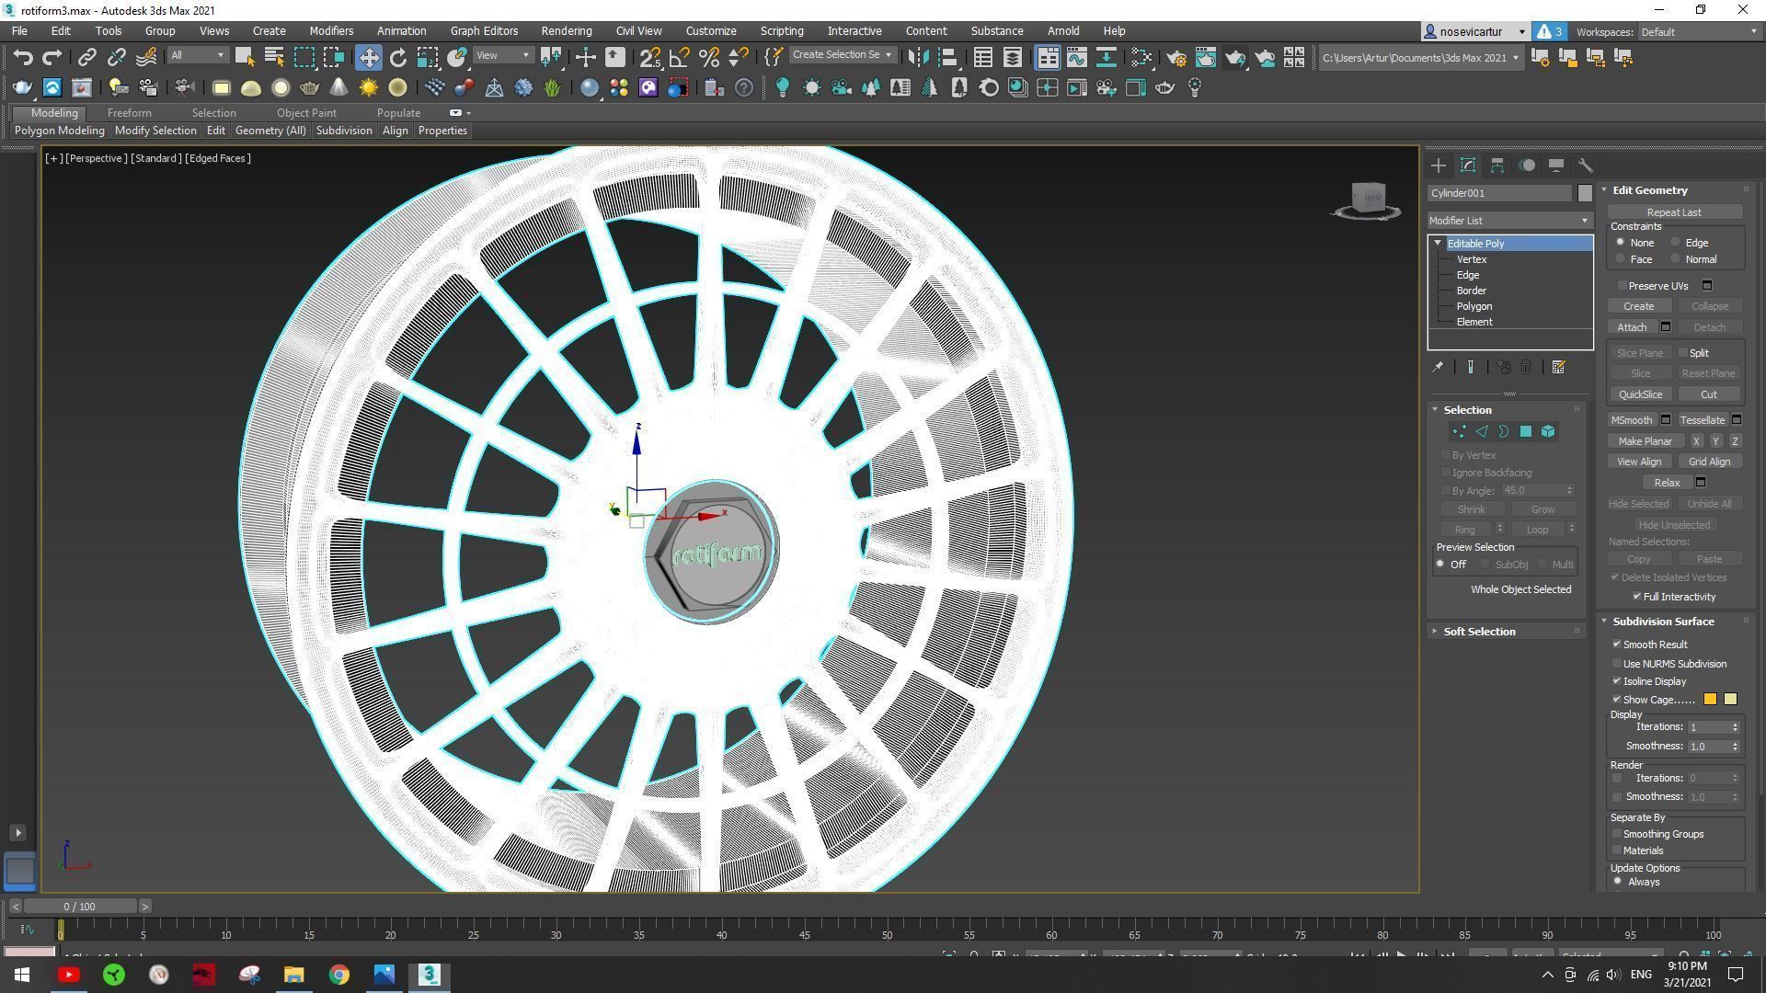Toggle the Isoline Display checkbox
Image resolution: width=1766 pixels, height=993 pixels.
tap(1617, 680)
